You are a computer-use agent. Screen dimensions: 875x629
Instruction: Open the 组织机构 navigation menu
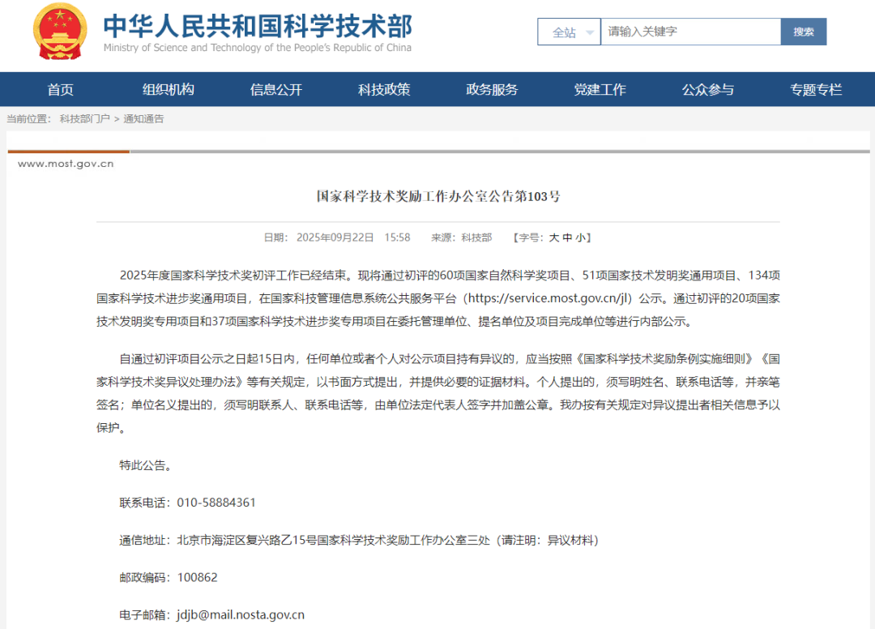coord(168,89)
